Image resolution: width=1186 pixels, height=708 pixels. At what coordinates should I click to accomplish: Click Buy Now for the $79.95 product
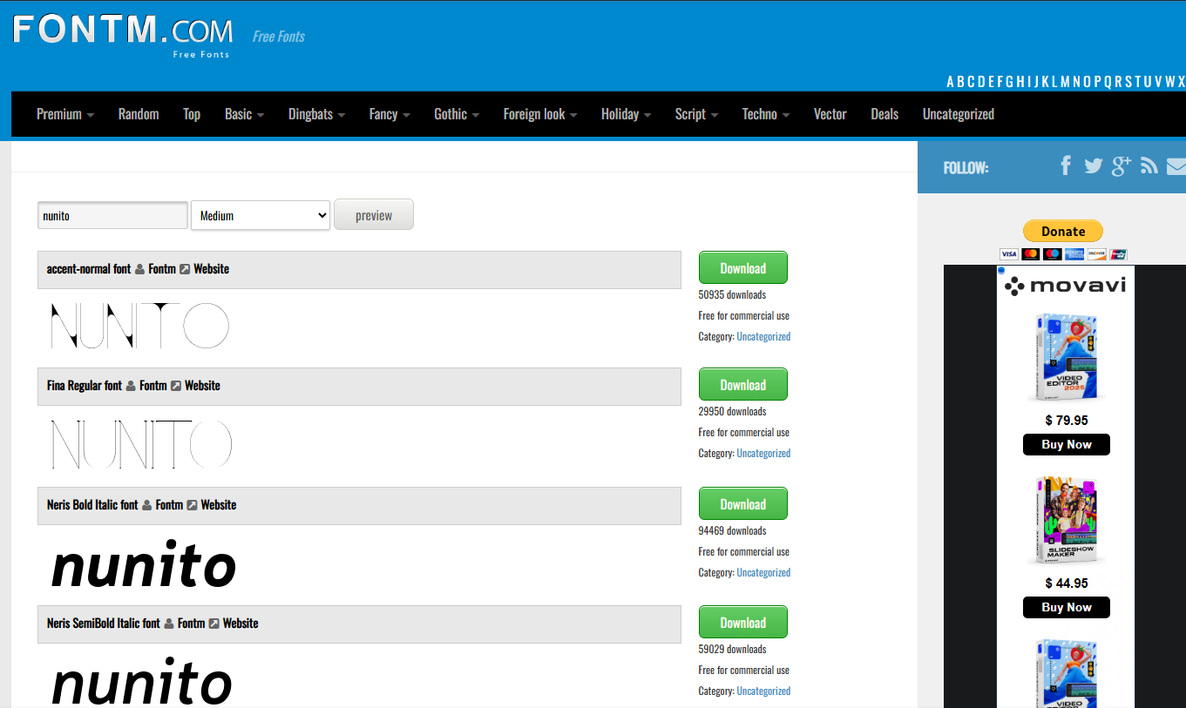(1067, 444)
